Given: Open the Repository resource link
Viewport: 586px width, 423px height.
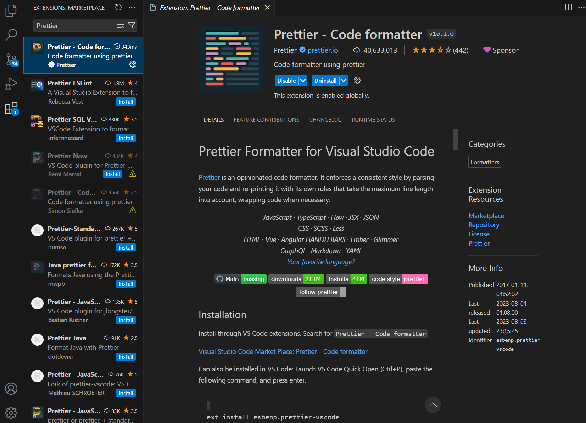Looking at the screenshot, I should (484, 225).
